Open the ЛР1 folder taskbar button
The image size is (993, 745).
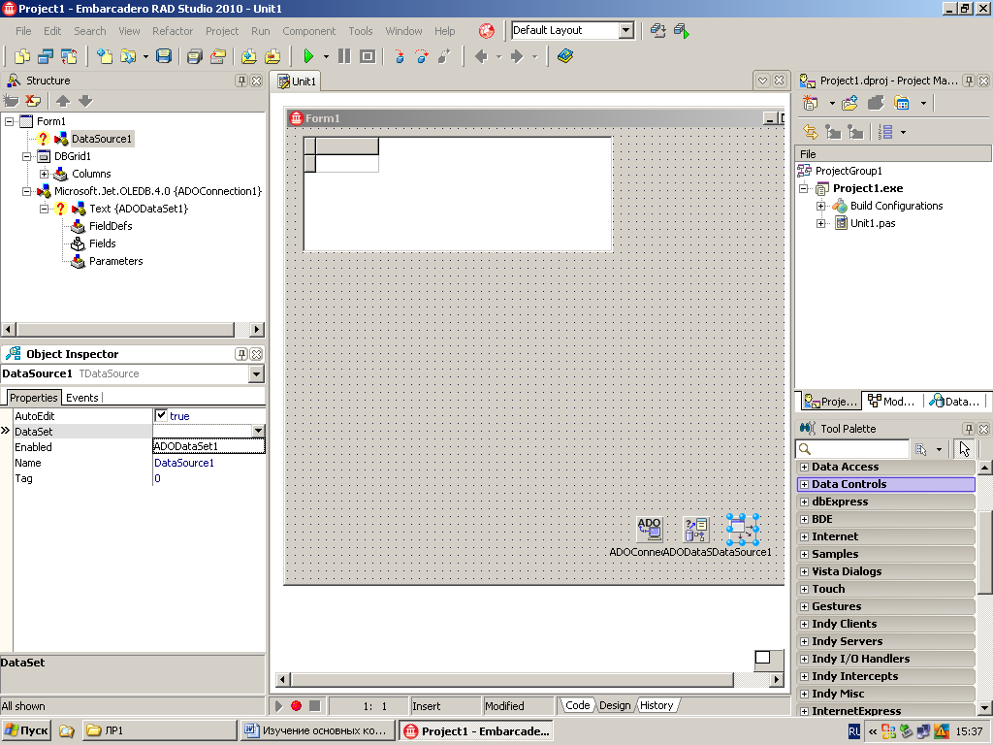[x=160, y=730]
